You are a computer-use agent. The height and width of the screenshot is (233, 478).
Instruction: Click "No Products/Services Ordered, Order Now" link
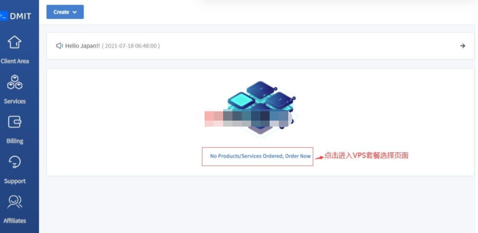(x=260, y=156)
